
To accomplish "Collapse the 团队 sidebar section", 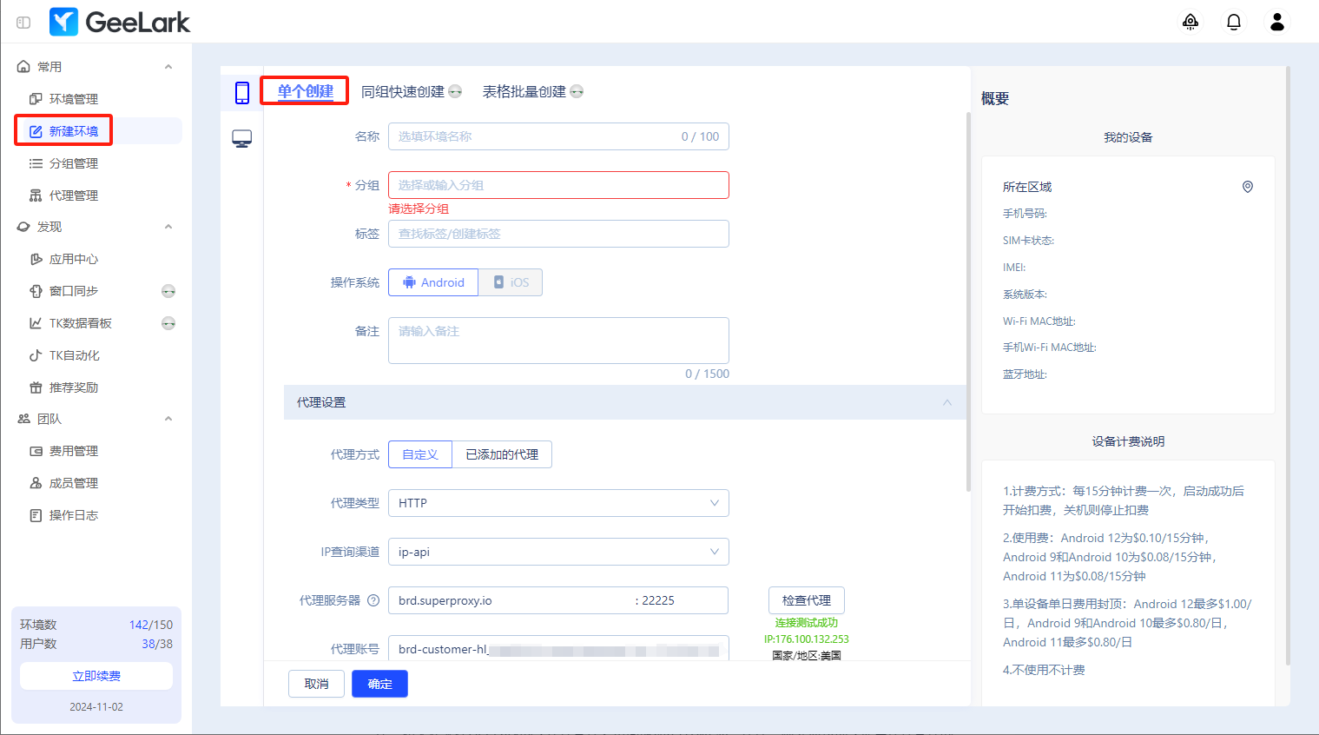I will coord(168,419).
